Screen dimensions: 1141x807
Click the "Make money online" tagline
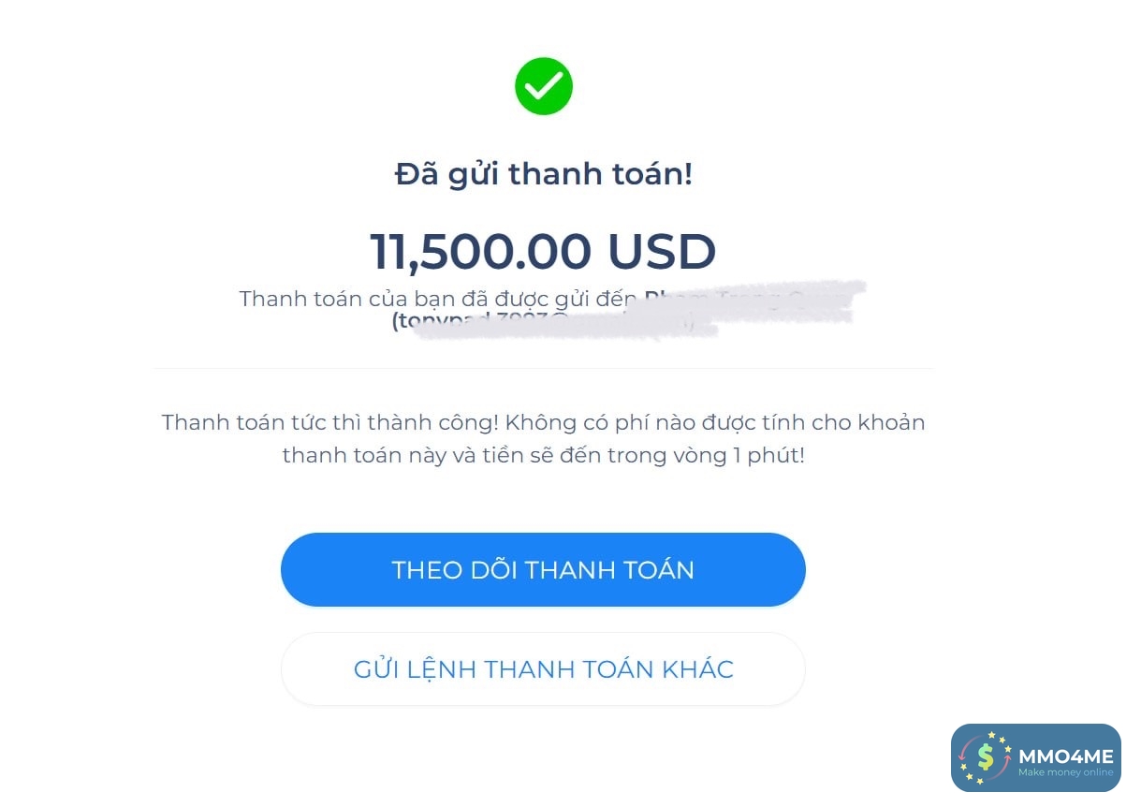pos(1065,773)
